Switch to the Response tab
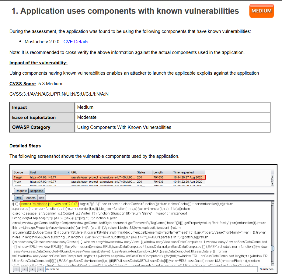 point(37,191)
